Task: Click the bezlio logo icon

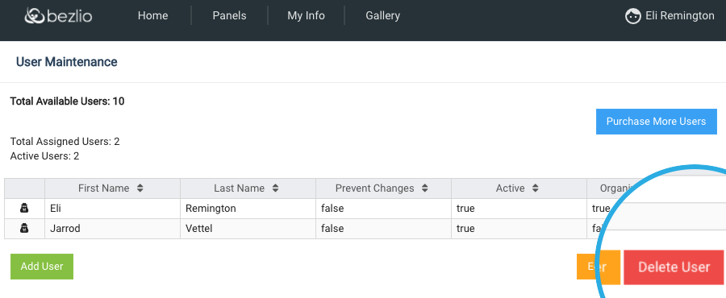Action: point(35,16)
